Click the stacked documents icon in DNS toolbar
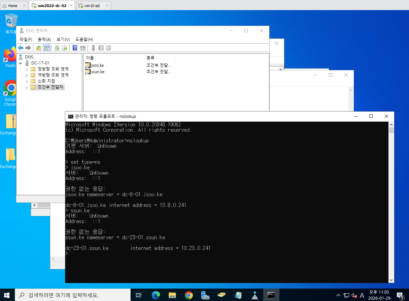The height and width of the screenshot is (301, 409). point(108,48)
